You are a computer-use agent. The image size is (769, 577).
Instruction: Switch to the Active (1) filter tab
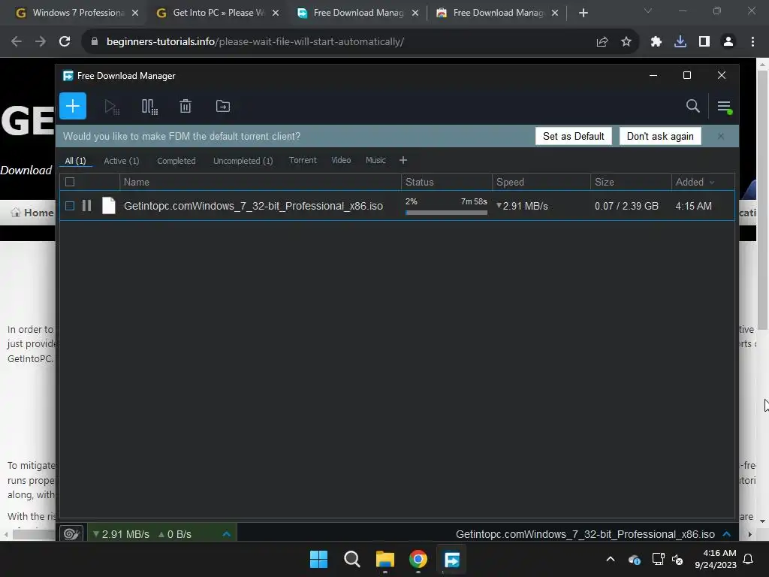[x=121, y=161]
